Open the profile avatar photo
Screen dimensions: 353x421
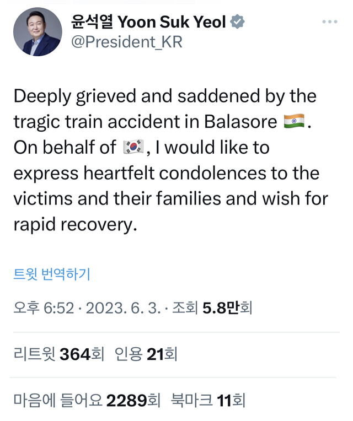pos(38,32)
